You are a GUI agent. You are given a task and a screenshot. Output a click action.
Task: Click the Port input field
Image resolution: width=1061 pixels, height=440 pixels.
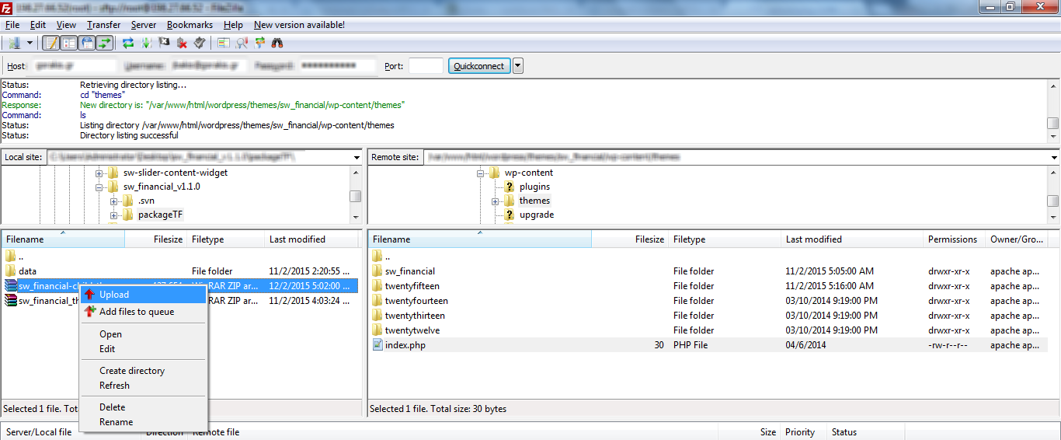pos(426,66)
